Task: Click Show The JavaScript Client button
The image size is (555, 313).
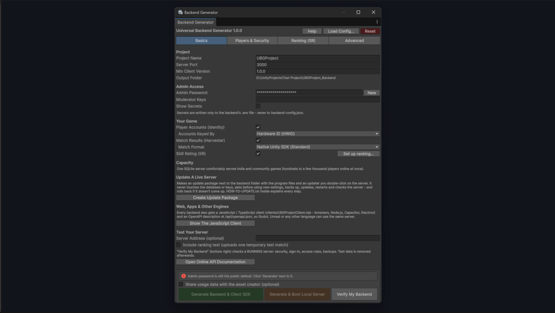Action: 216,223
